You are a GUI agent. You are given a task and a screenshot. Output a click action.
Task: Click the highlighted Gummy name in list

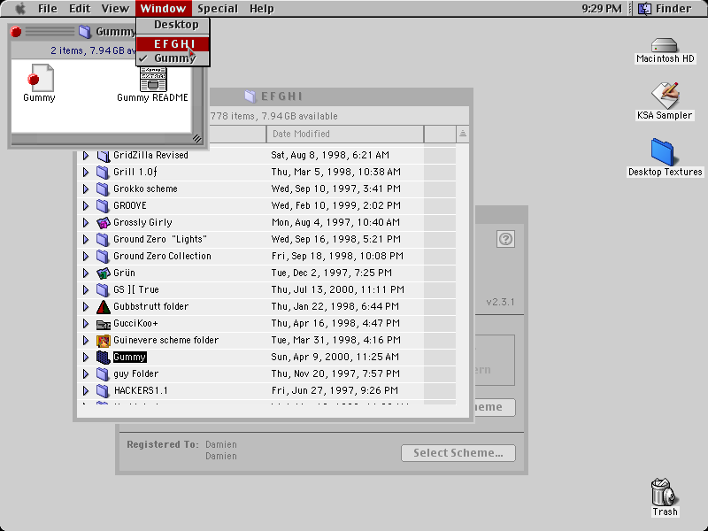(129, 358)
